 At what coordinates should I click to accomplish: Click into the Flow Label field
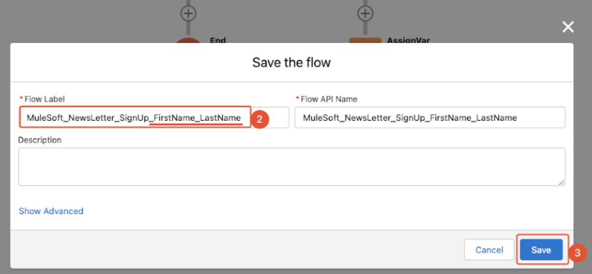click(134, 118)
